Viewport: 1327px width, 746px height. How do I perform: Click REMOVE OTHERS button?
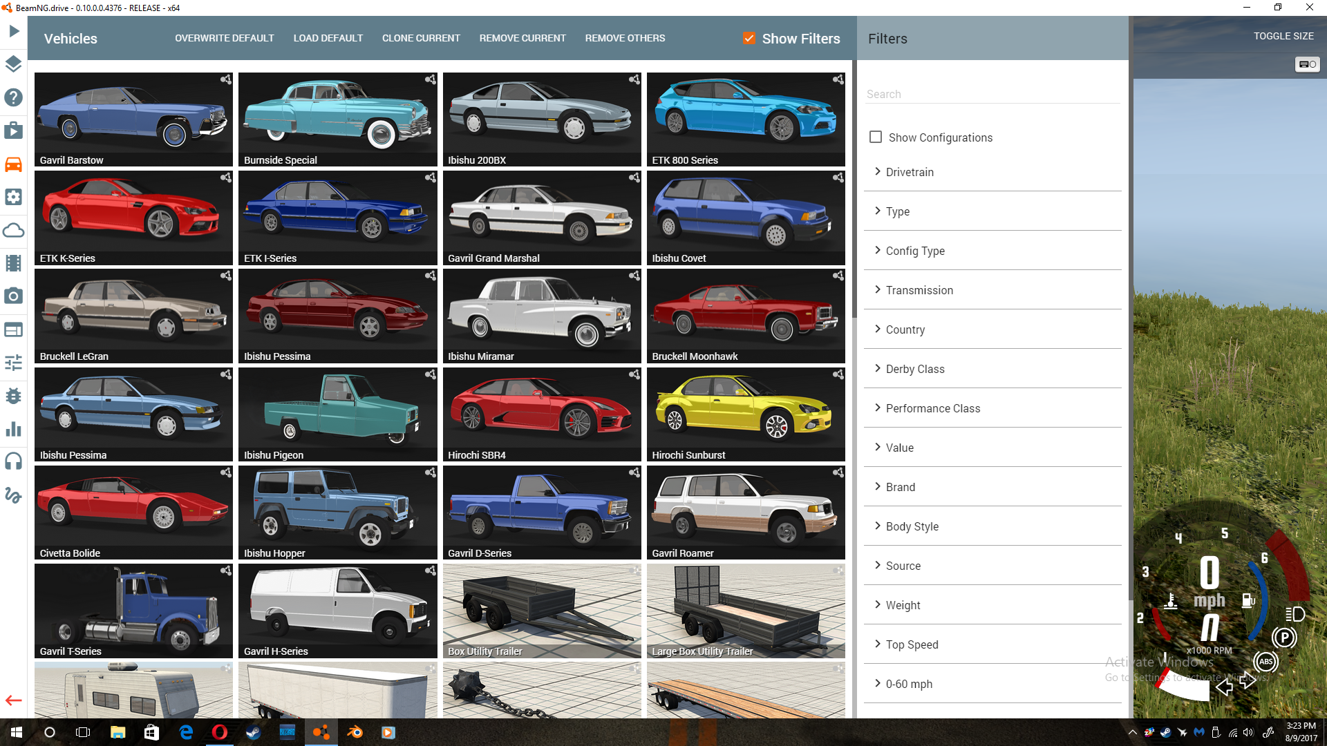[625, 38]
